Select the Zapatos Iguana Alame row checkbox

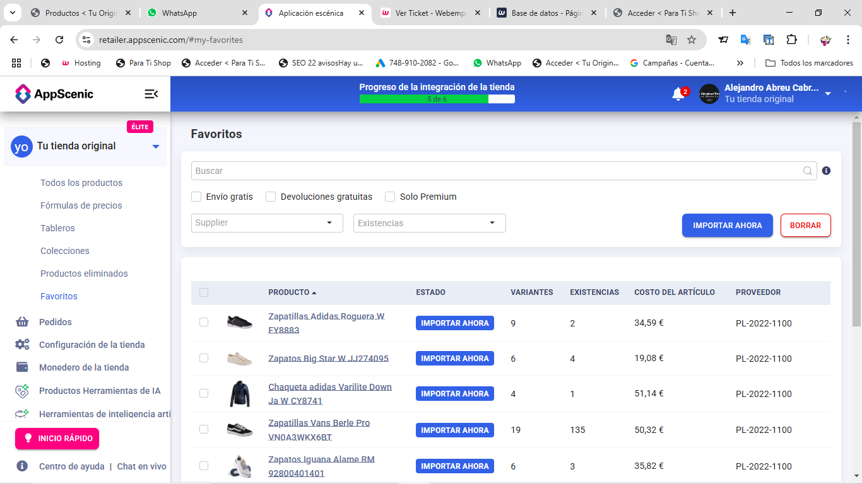coord(204,466)
